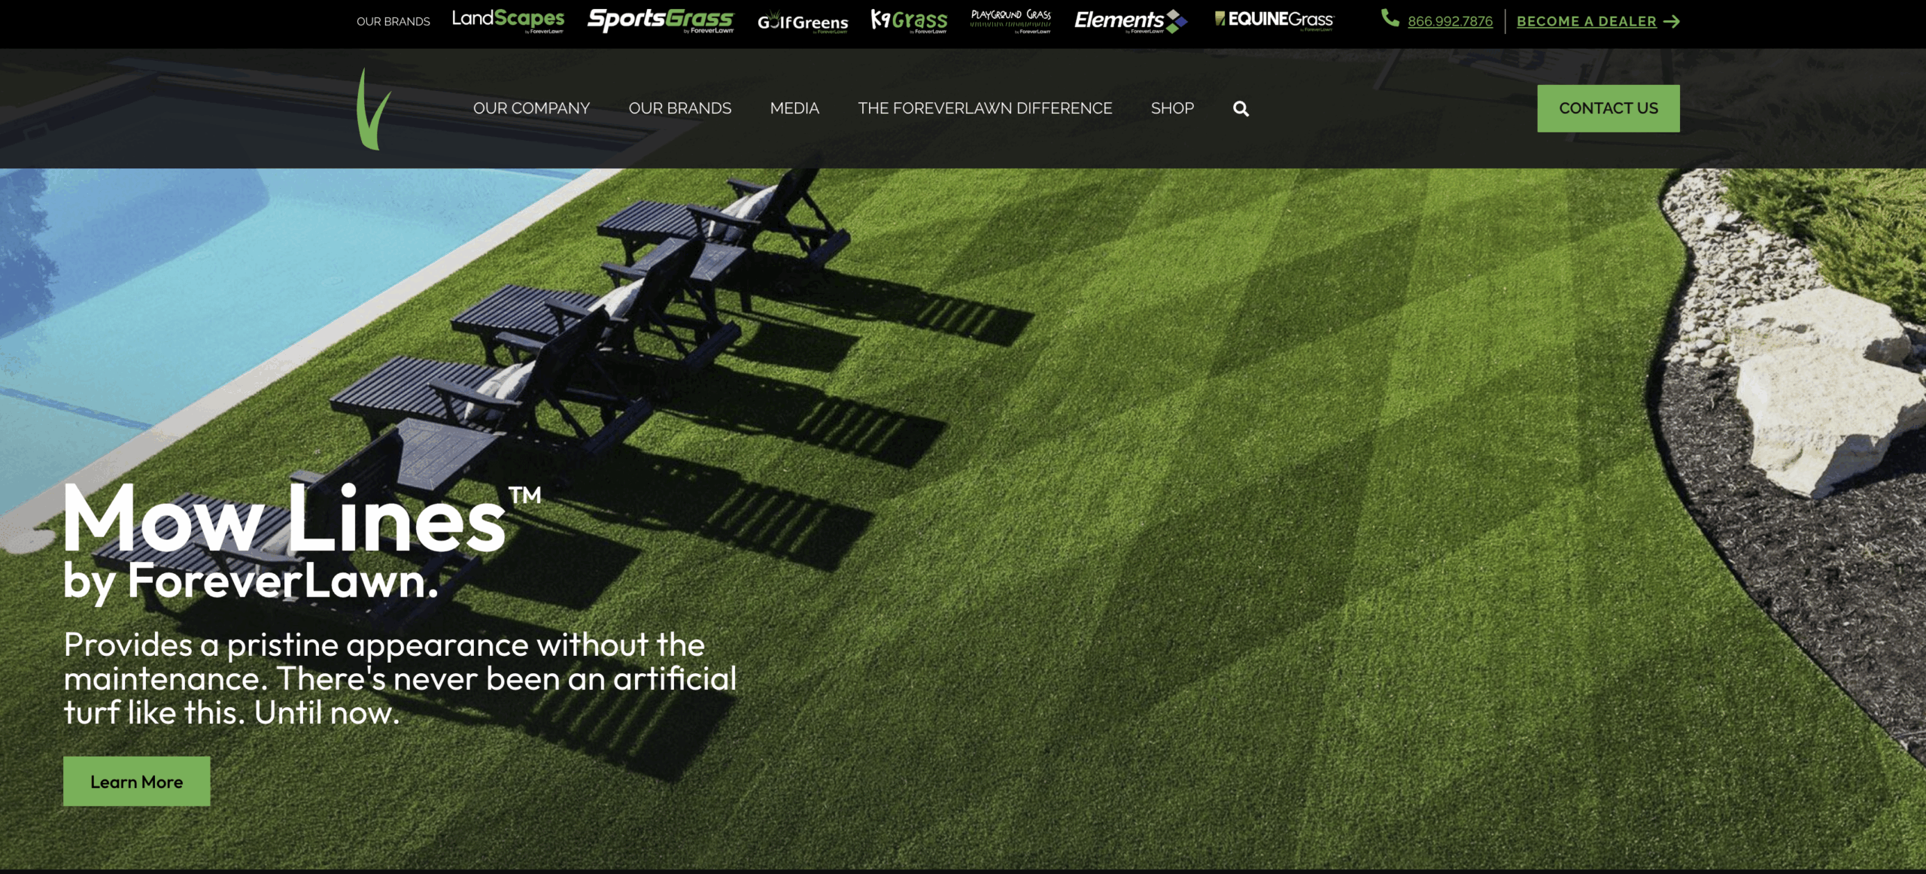Click the Contact Us button

[x=1609, y=108]
